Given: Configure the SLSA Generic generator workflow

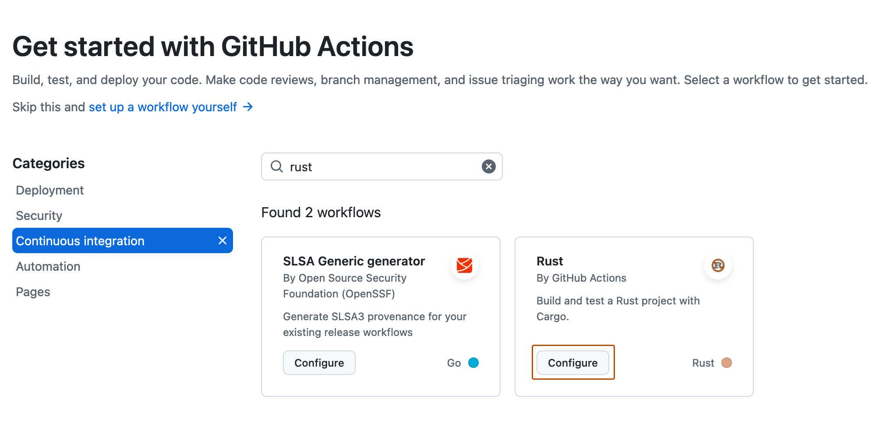Looking at the screenshot, I should point(319,363).
